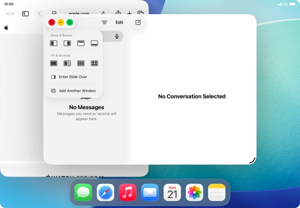Image resolution: width=300 pixels, height=208 pixels.
Task: Click the No Conversation Selected text
Action: point(192,96)
